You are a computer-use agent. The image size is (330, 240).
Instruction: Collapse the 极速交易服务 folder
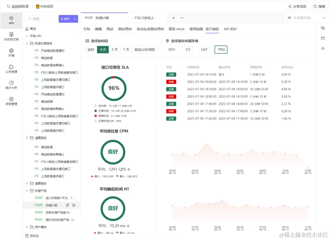point(27,43)
